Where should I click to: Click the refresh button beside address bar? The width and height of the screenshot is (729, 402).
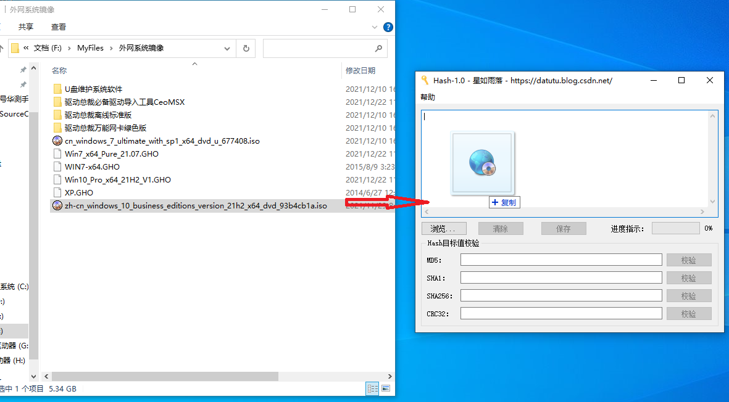point(246,48)
